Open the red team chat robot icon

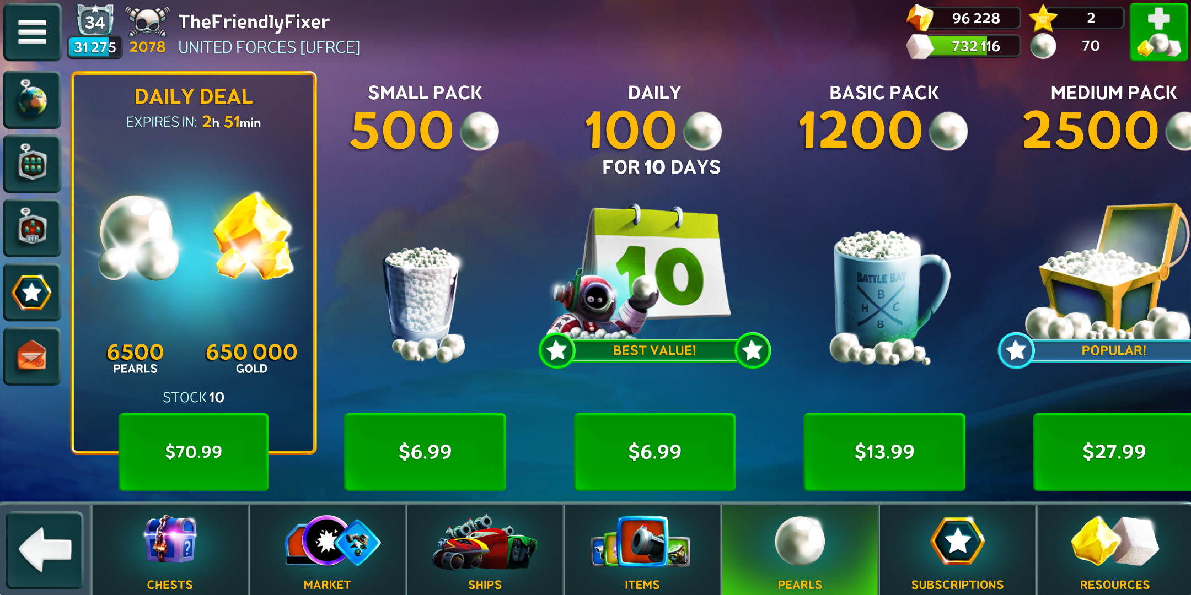(x=32, y=228)
